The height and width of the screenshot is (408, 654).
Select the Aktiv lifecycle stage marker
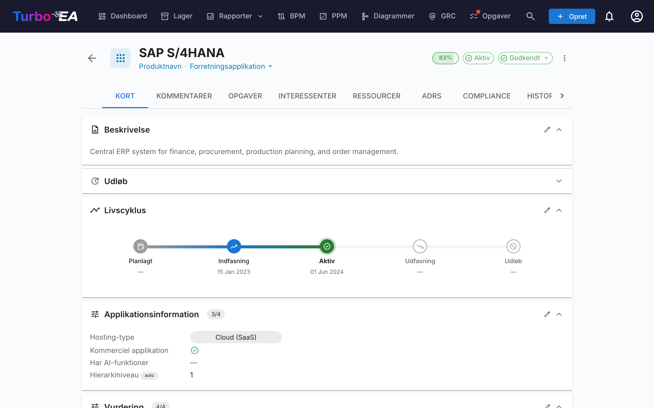click(327, 246)
